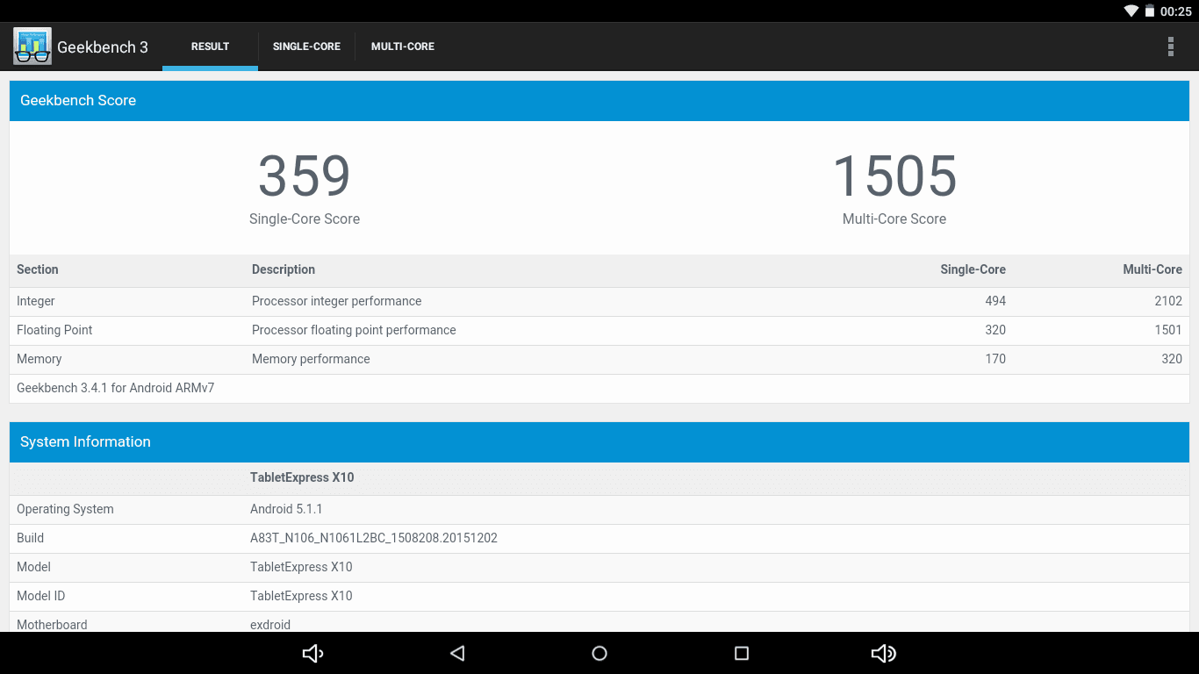Image resolution: width=1199 pixels, height=674 pixels.
Task: Tap the System Information header
Action: click(x=599, y=442)
